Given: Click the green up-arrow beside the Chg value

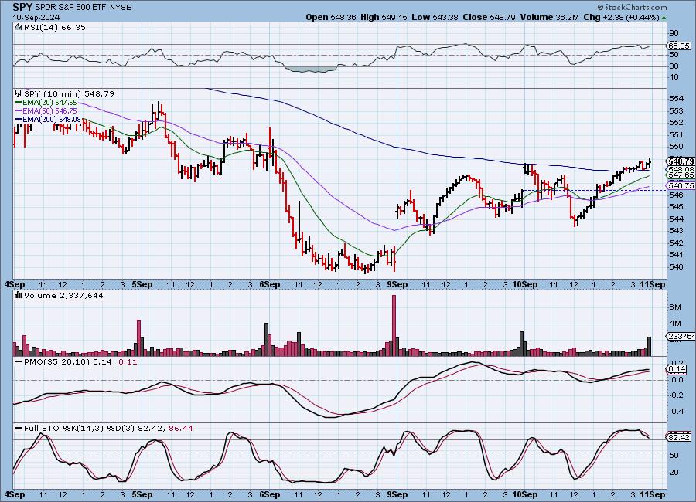Looking at the screenshot, I should [664, 19].
